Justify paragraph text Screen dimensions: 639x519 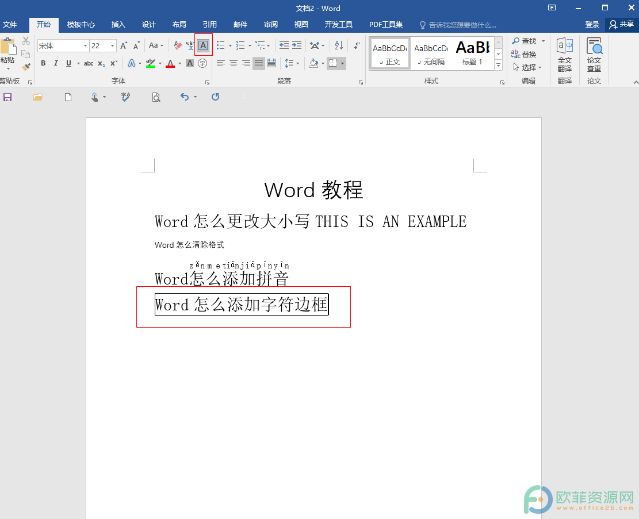pyautogui.click(x=259, y=63)
